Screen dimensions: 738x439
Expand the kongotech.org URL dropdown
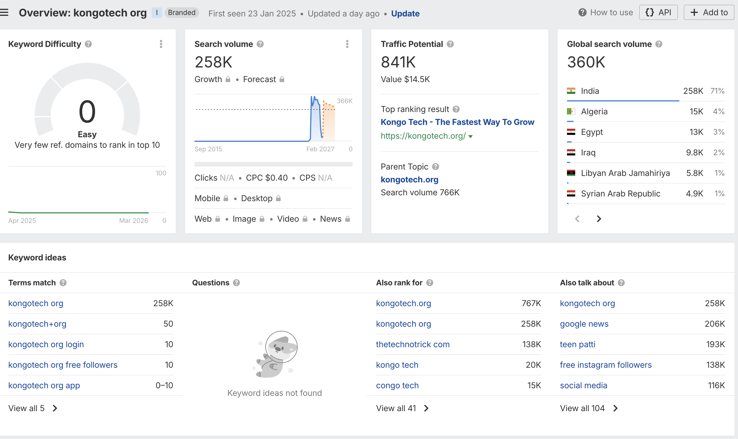470,136
